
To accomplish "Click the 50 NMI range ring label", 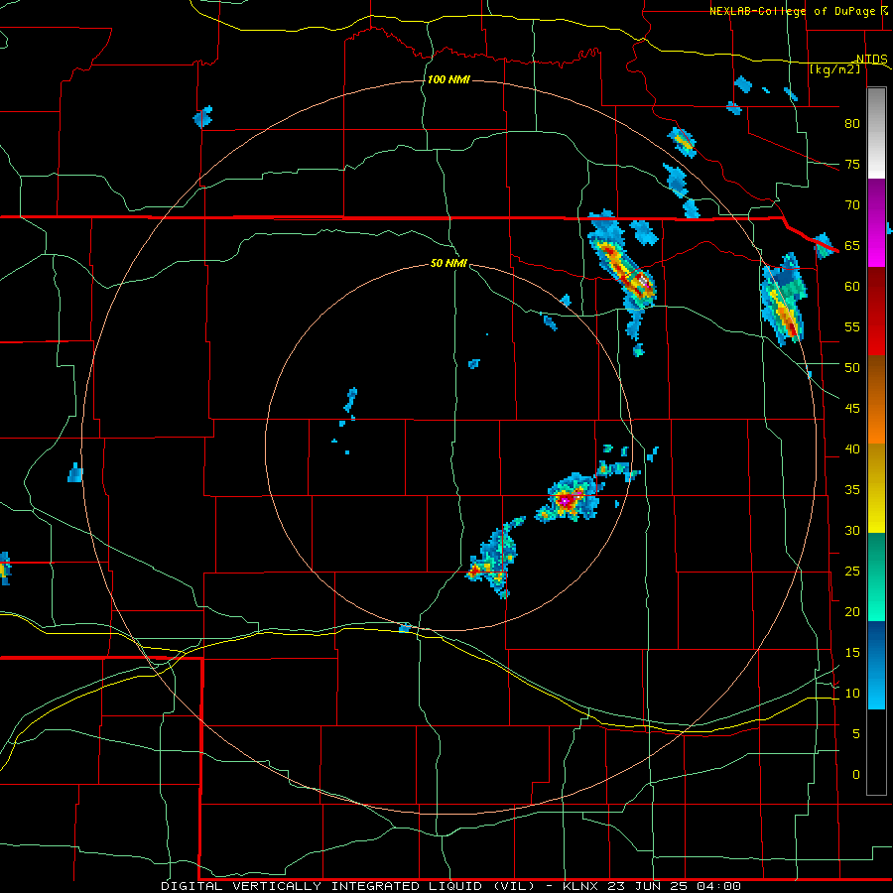I will point(448,263).
